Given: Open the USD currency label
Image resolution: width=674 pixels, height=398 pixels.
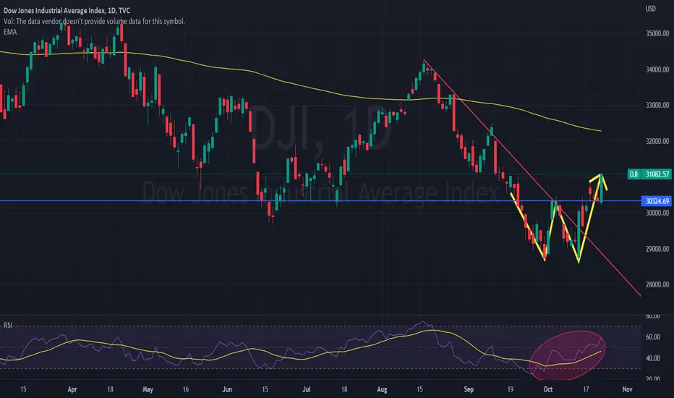Looking at the screenshot, I should click(x=650, y=9).
